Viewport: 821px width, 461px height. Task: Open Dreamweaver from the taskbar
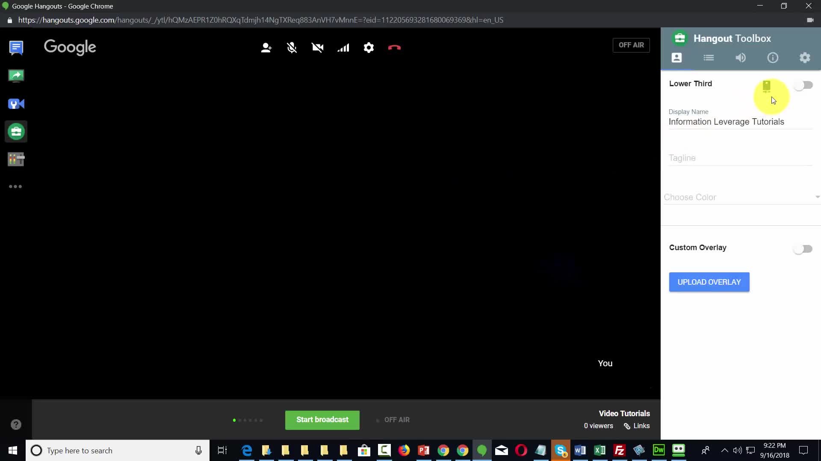point(659,451)
